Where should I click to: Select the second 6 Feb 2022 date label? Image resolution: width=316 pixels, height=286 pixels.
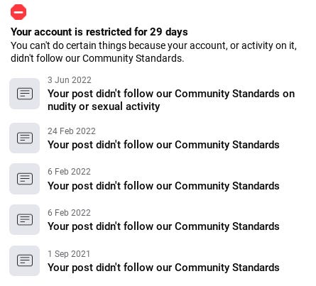click(69, 213)
